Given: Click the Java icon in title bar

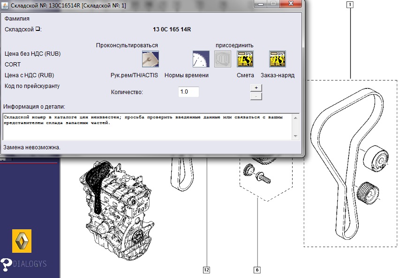Looking at the screenshot, I should tap(5, 5).
